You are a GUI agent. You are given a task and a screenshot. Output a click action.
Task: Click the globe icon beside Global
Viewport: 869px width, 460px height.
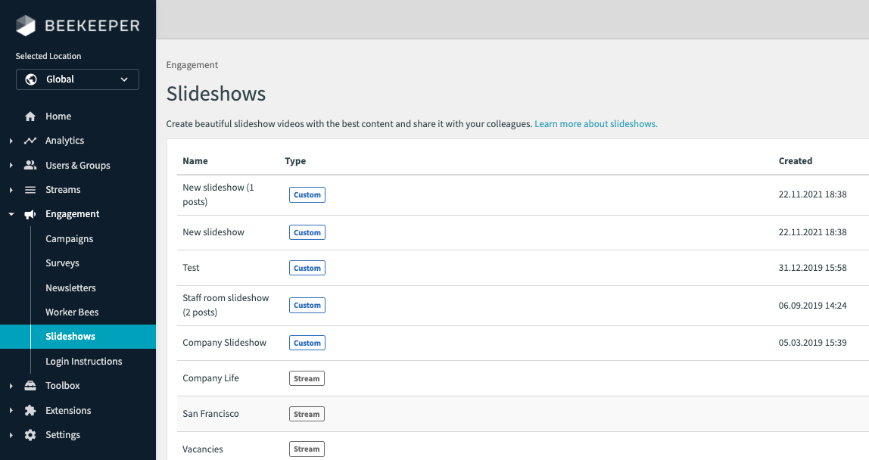(x=31, y=79)
